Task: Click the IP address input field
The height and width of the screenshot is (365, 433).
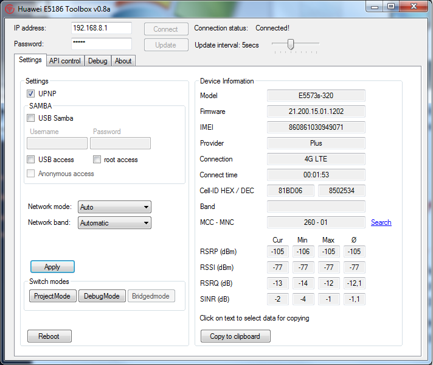Action: (x=102, y=28)
